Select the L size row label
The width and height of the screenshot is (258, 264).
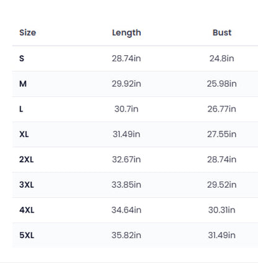pos(21,109)
